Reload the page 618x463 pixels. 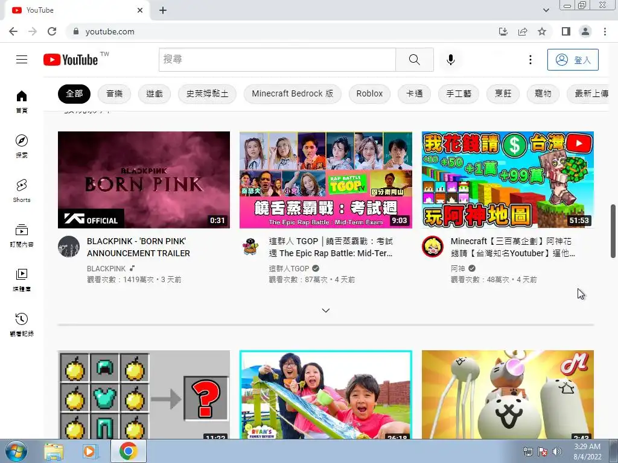(52, 31)
